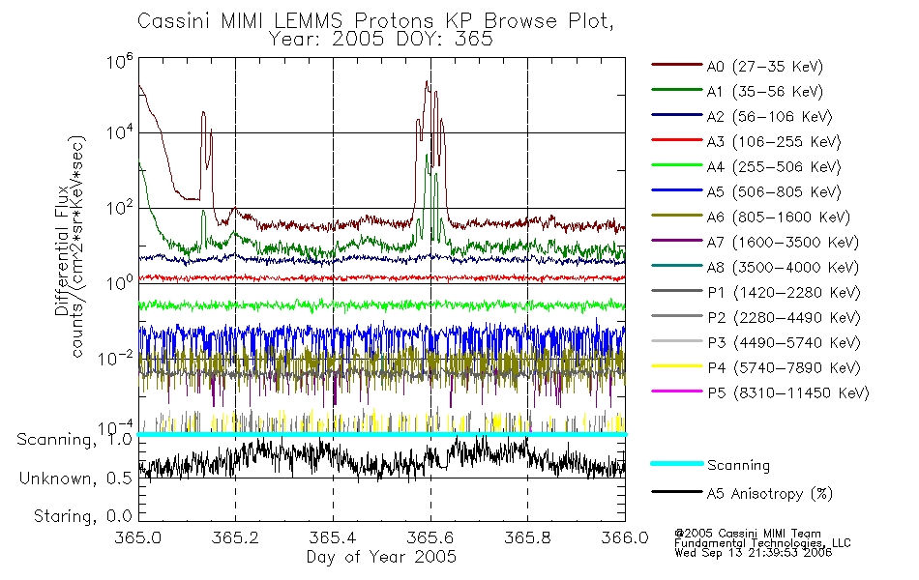Viewport: 919px width, 580px height.
Task: Click the A3 (106-255 KeV) legend label
Action: click(774, 142)
